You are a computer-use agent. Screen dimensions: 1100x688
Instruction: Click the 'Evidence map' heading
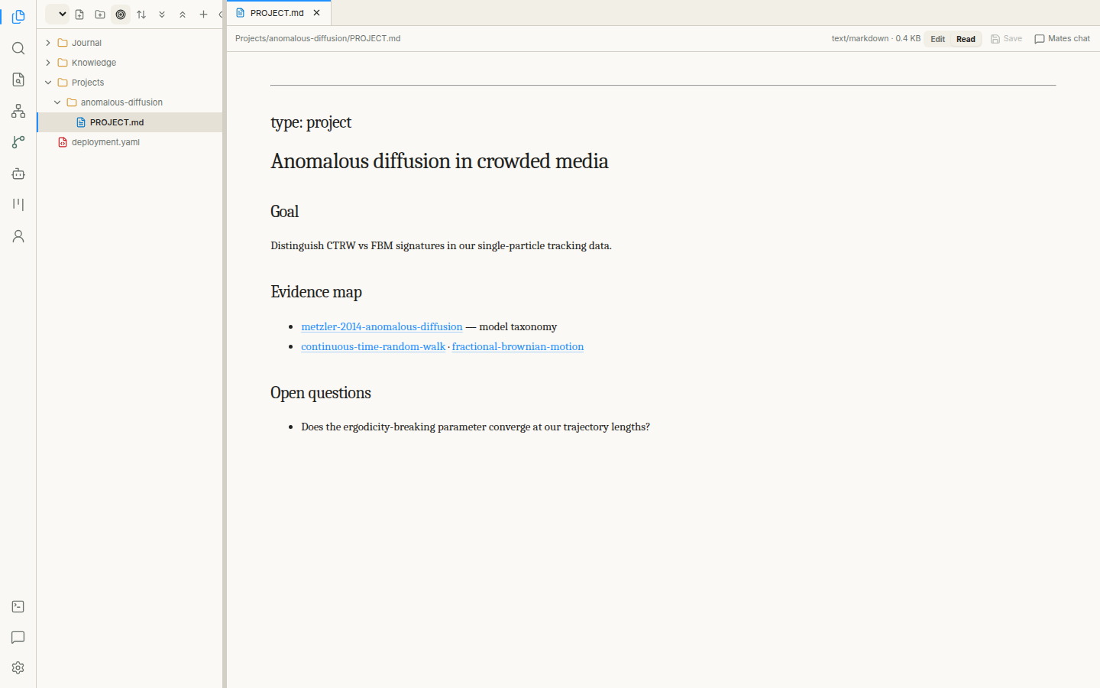[x=316, y=292]
